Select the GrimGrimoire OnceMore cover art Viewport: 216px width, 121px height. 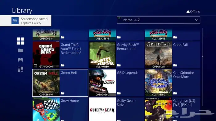(159, 83)
